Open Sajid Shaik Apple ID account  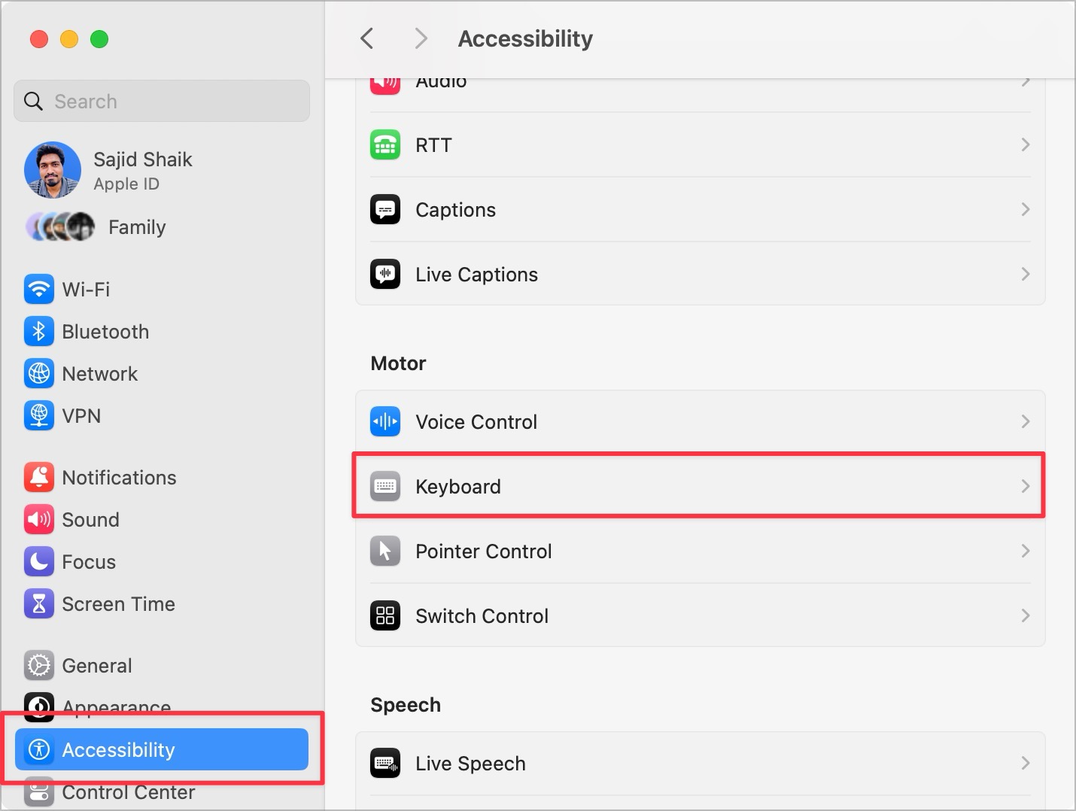(x=142, y=170)
